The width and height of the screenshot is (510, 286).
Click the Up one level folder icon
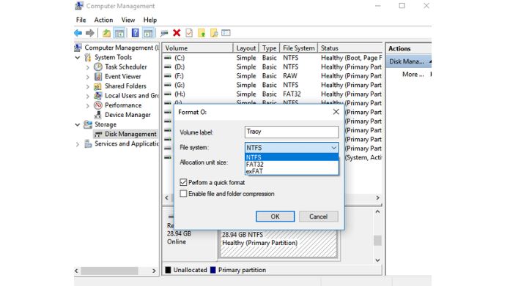106,33
